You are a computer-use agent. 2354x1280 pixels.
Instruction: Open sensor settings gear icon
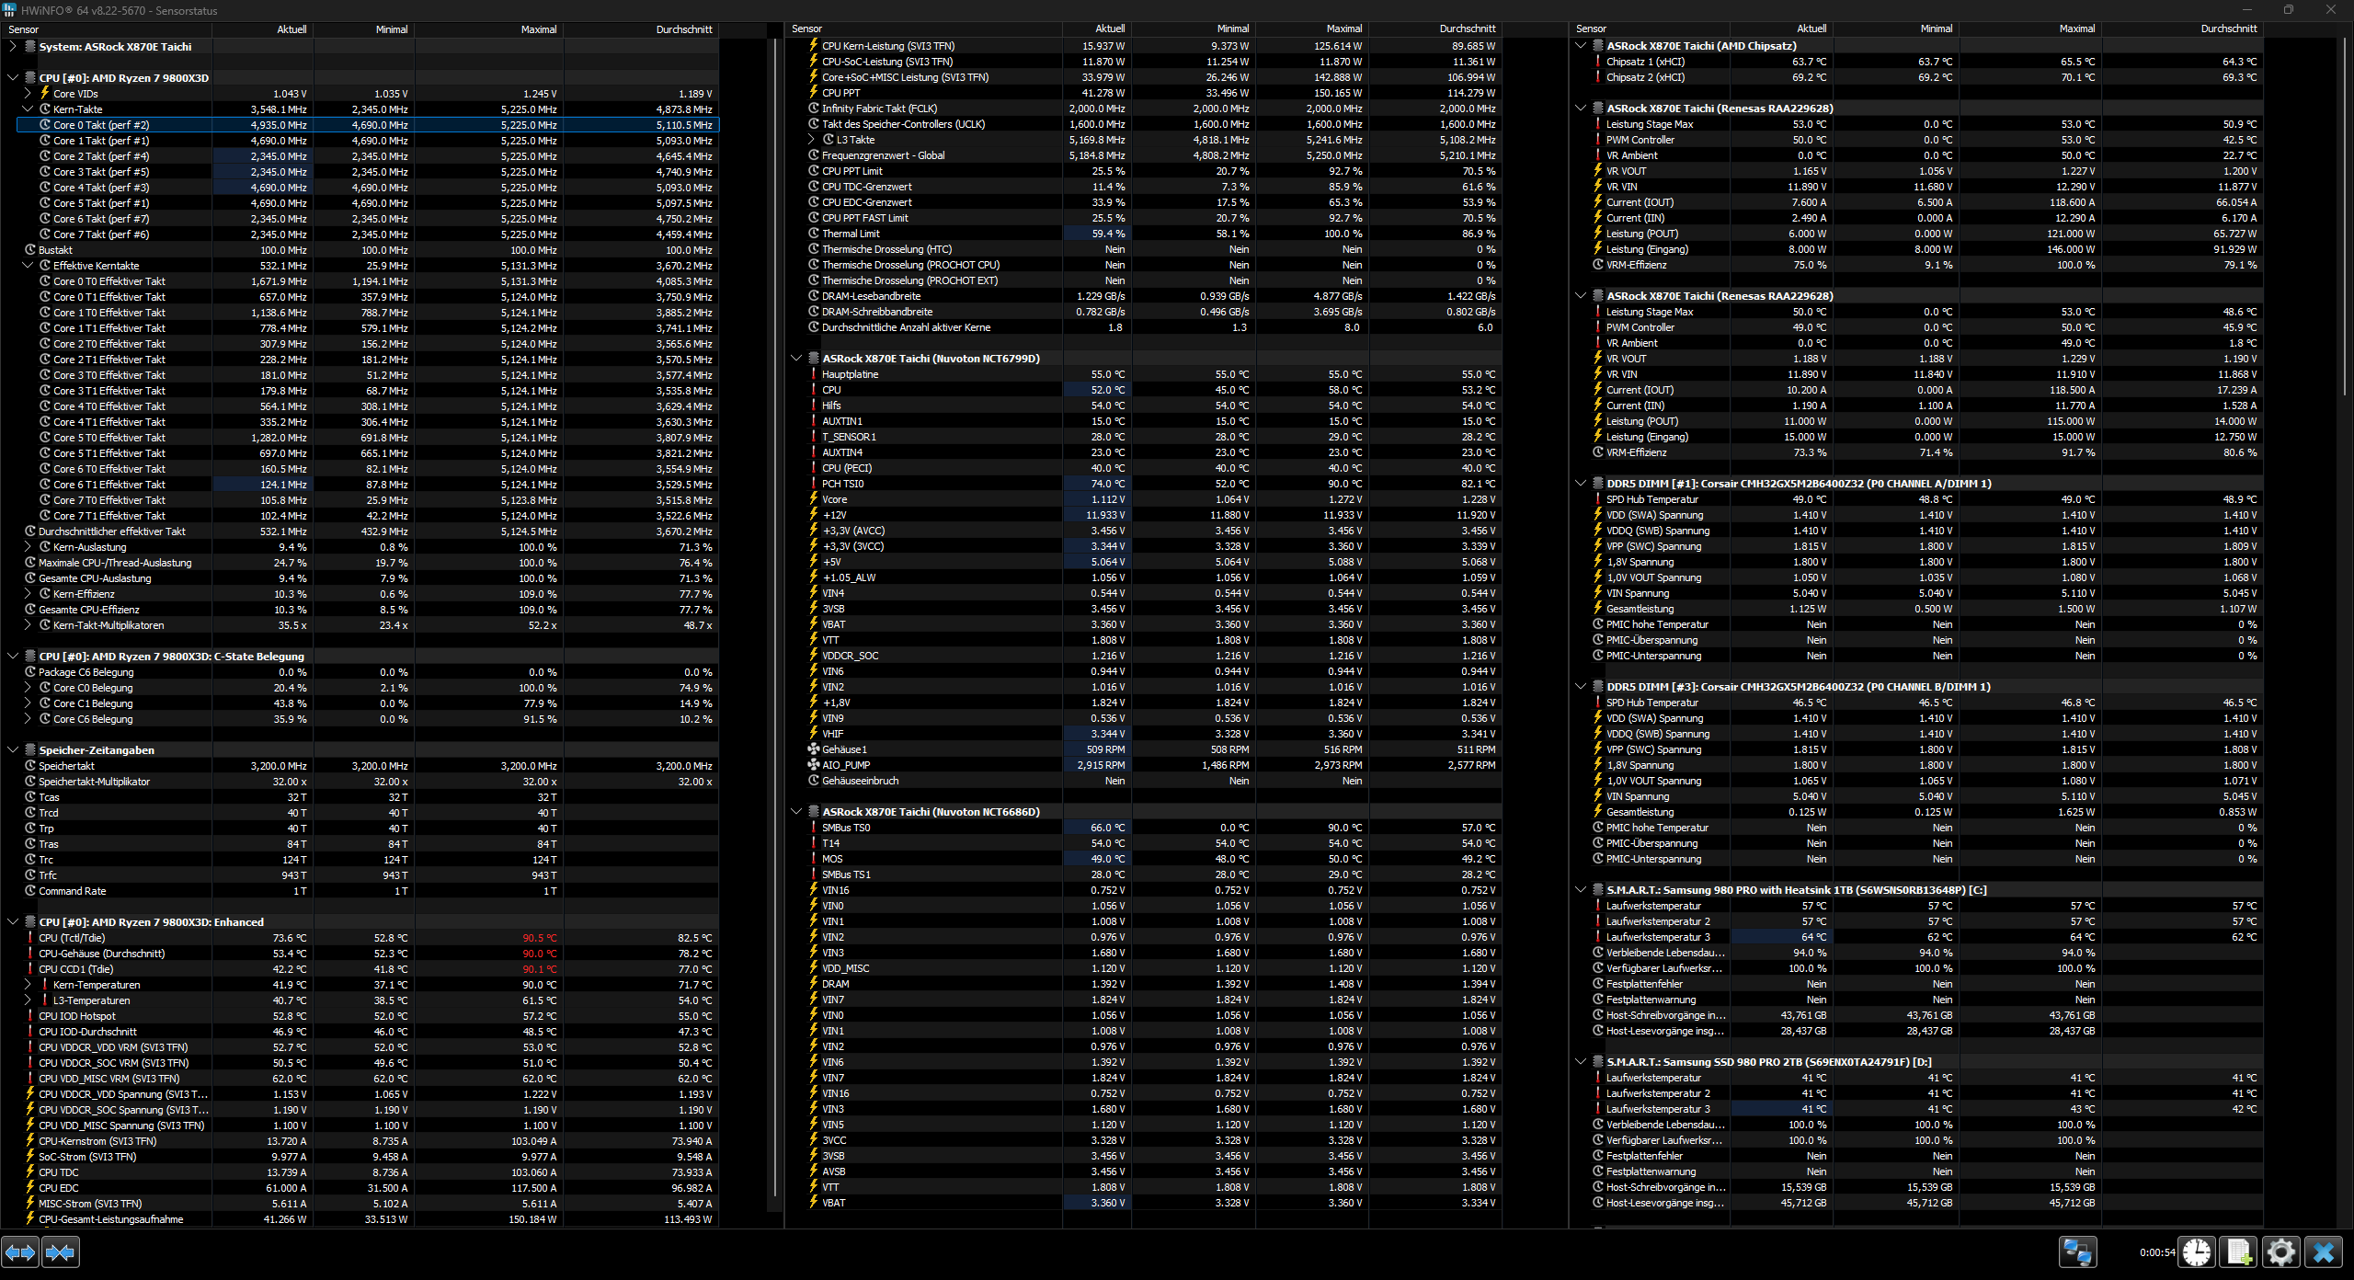[x=2280, y=1251]
